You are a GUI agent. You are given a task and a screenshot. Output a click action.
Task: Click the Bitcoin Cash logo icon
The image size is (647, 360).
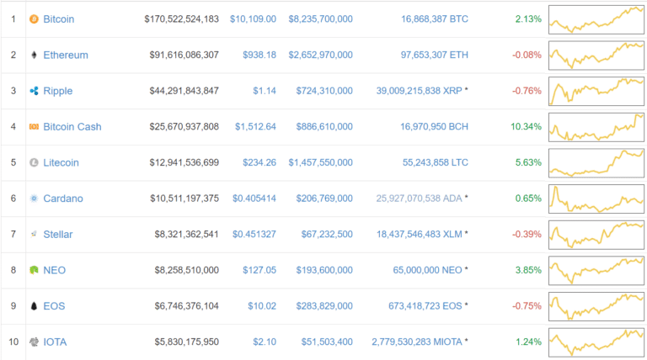pos(34,126)
